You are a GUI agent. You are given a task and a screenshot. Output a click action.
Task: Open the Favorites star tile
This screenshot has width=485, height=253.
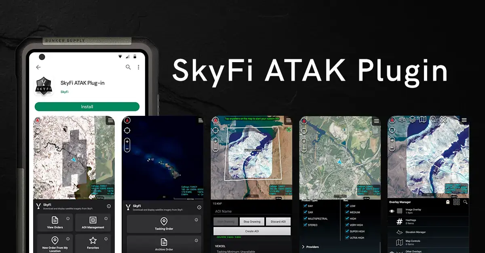point(93,243)
